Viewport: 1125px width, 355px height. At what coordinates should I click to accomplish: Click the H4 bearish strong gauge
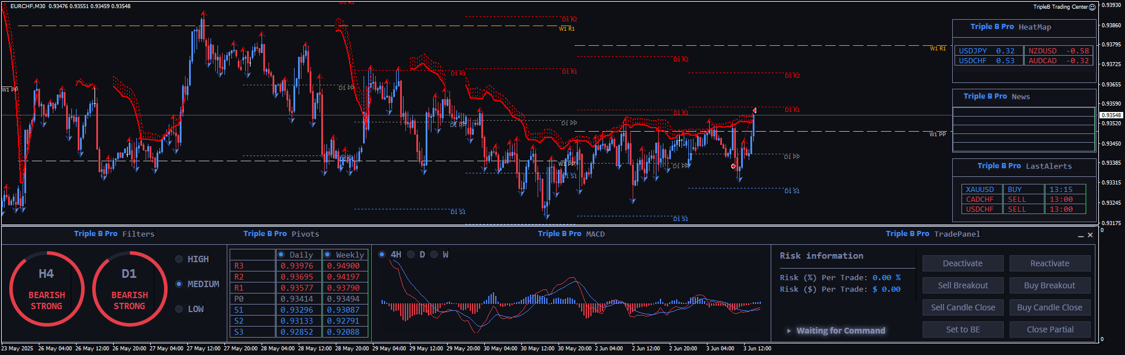coord(46,289)
